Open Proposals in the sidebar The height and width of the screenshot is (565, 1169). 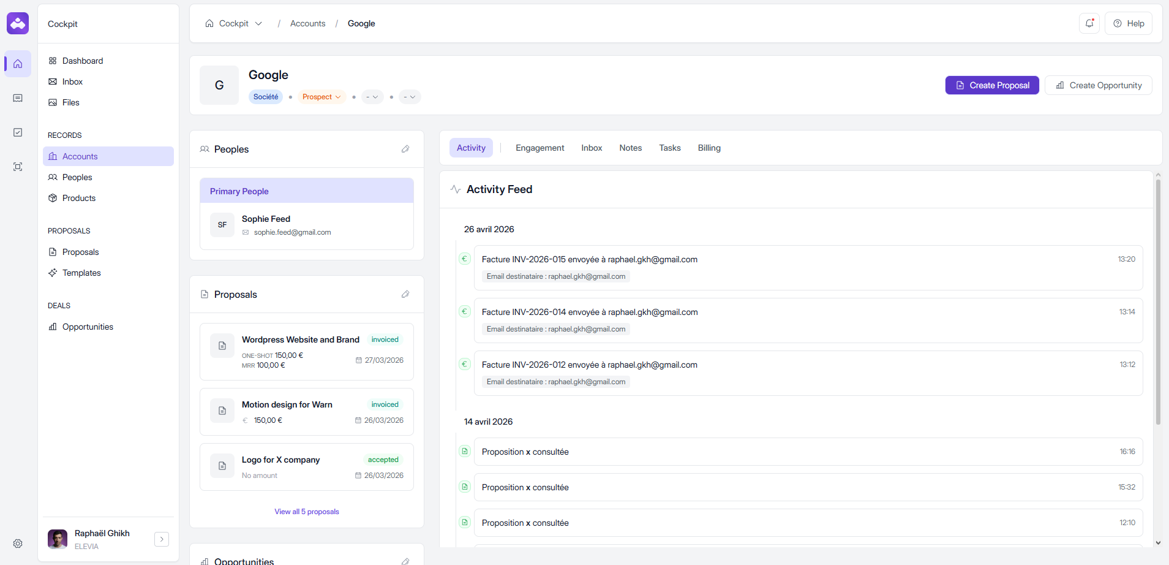108,252
